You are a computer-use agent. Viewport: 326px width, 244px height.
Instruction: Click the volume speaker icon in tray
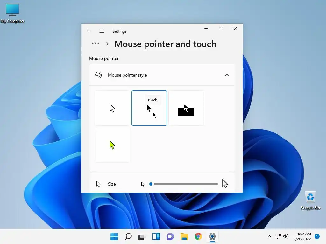(x=286, y=236)
